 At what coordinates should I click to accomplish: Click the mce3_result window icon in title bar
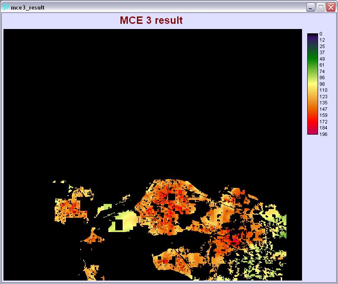click(x=6, y=7)
